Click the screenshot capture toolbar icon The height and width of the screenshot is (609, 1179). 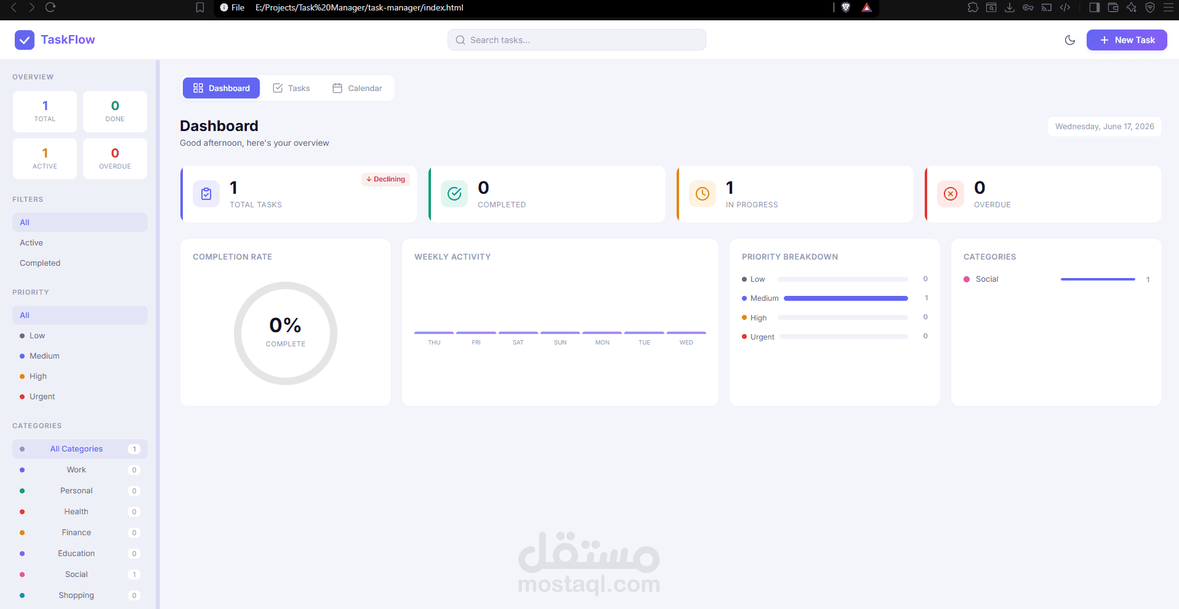point(991,7)
